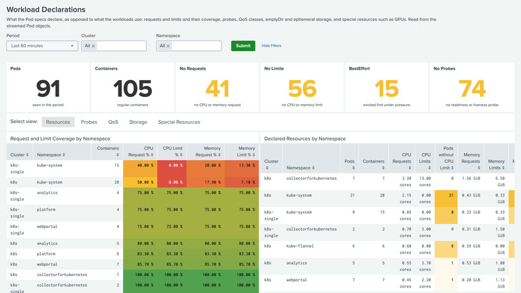Screen dimensions: 521x293
Task: Click the BestEffort 15 panel
Action: [x=386, y=87]
